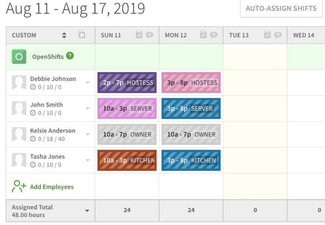Click the green OpenShifts circle icon
Viewport: 325px width, 225px height.
19,57
